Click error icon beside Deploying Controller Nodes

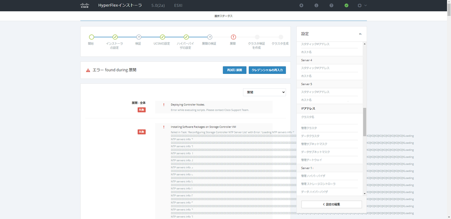tap(164, 105)
